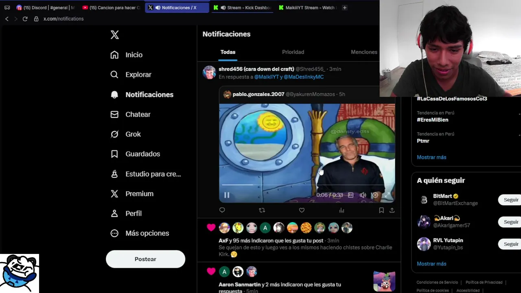521x293 pixels.
Task: Open the replied post thumbnail image
Action: [384, 282]
